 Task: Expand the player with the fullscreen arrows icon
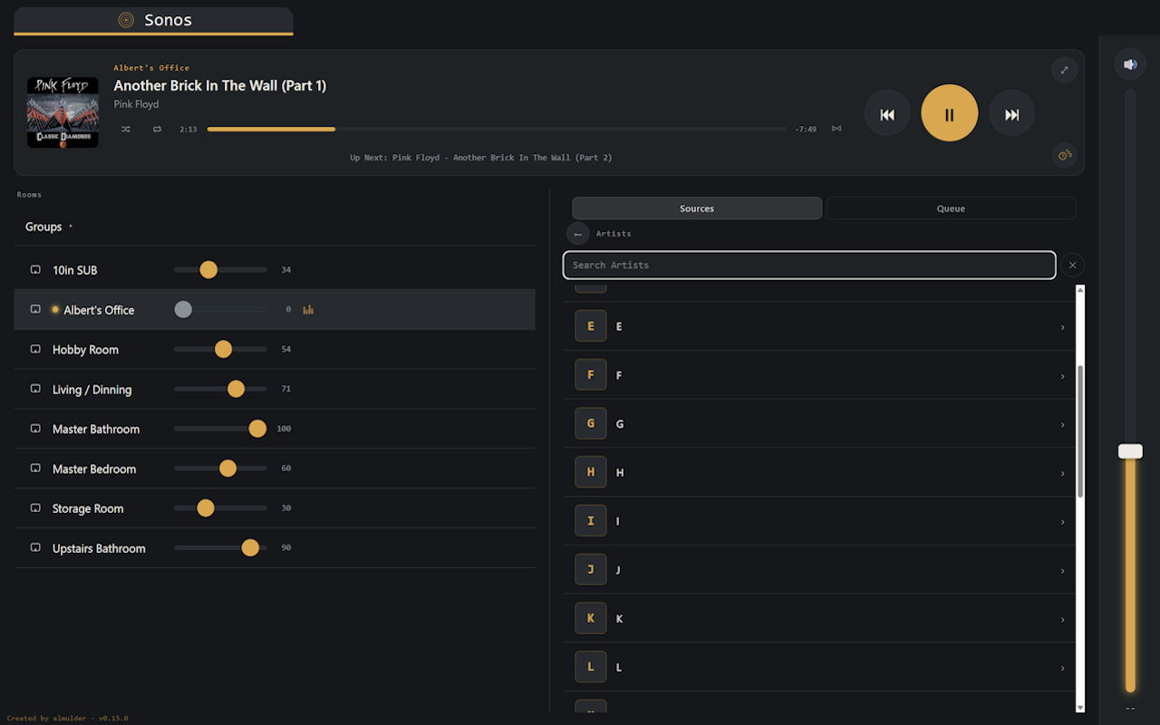(1064, 71)
